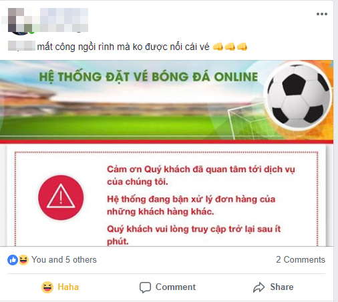Image resolution: width=338 pixels, height=302 pixels.
Task: Click the blurred tagged name in the caption
Action: [21, 46]
